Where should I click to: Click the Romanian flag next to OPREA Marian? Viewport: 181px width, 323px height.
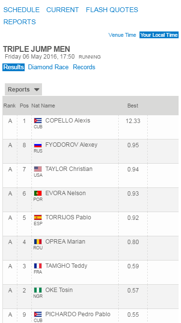tap(38, 242)
